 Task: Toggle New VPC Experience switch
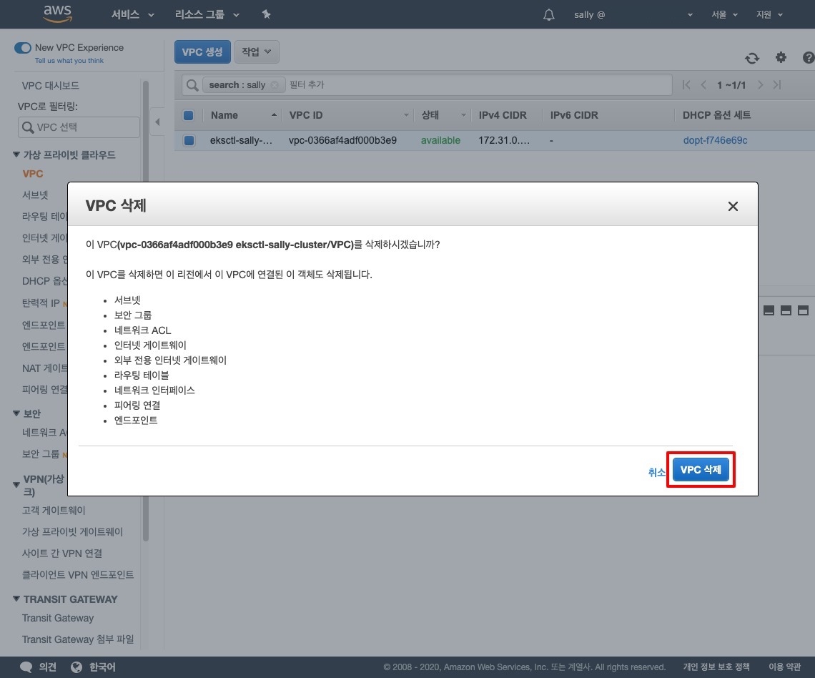pyautogui.click(x=23, y=48)
